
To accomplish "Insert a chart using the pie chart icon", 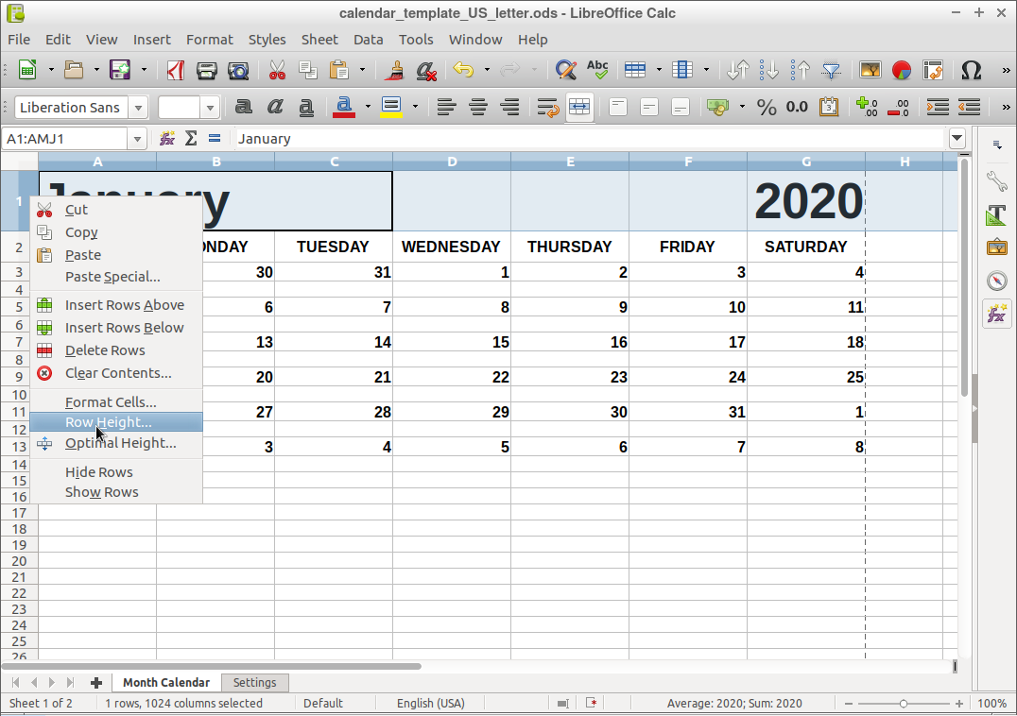I will (902, 70).
